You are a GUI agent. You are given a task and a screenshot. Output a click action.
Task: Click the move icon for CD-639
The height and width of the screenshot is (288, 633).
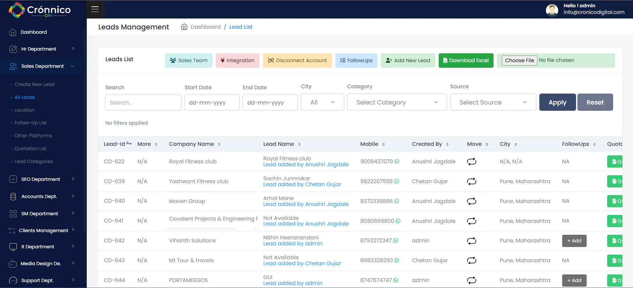pos(471,181)
